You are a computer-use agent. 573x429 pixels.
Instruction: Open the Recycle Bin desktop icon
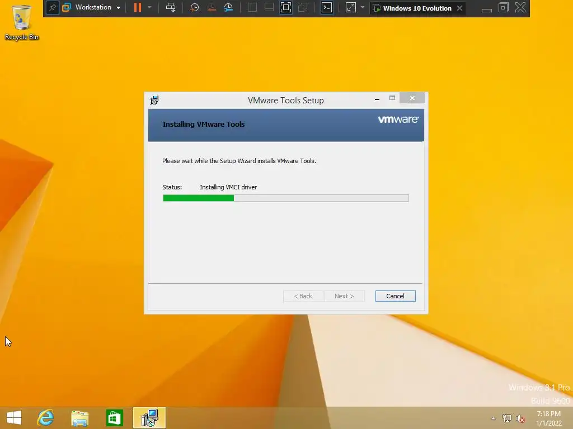(x=22, y=22)
